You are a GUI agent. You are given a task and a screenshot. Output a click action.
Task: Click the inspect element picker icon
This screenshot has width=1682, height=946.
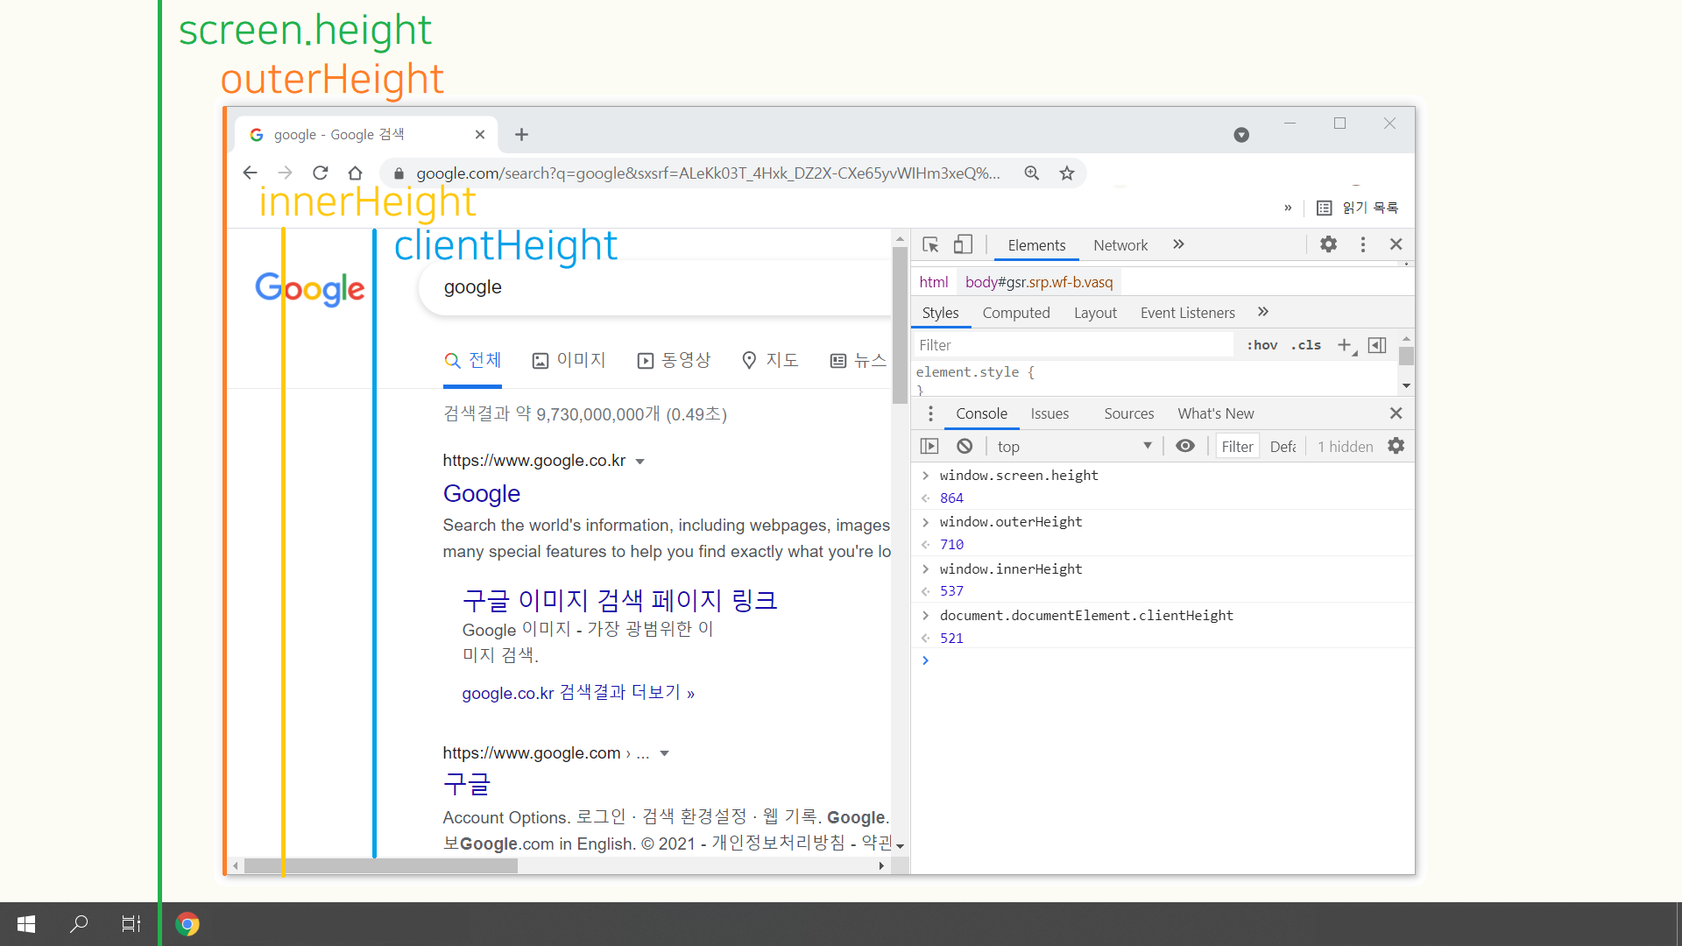click(930, 245)
